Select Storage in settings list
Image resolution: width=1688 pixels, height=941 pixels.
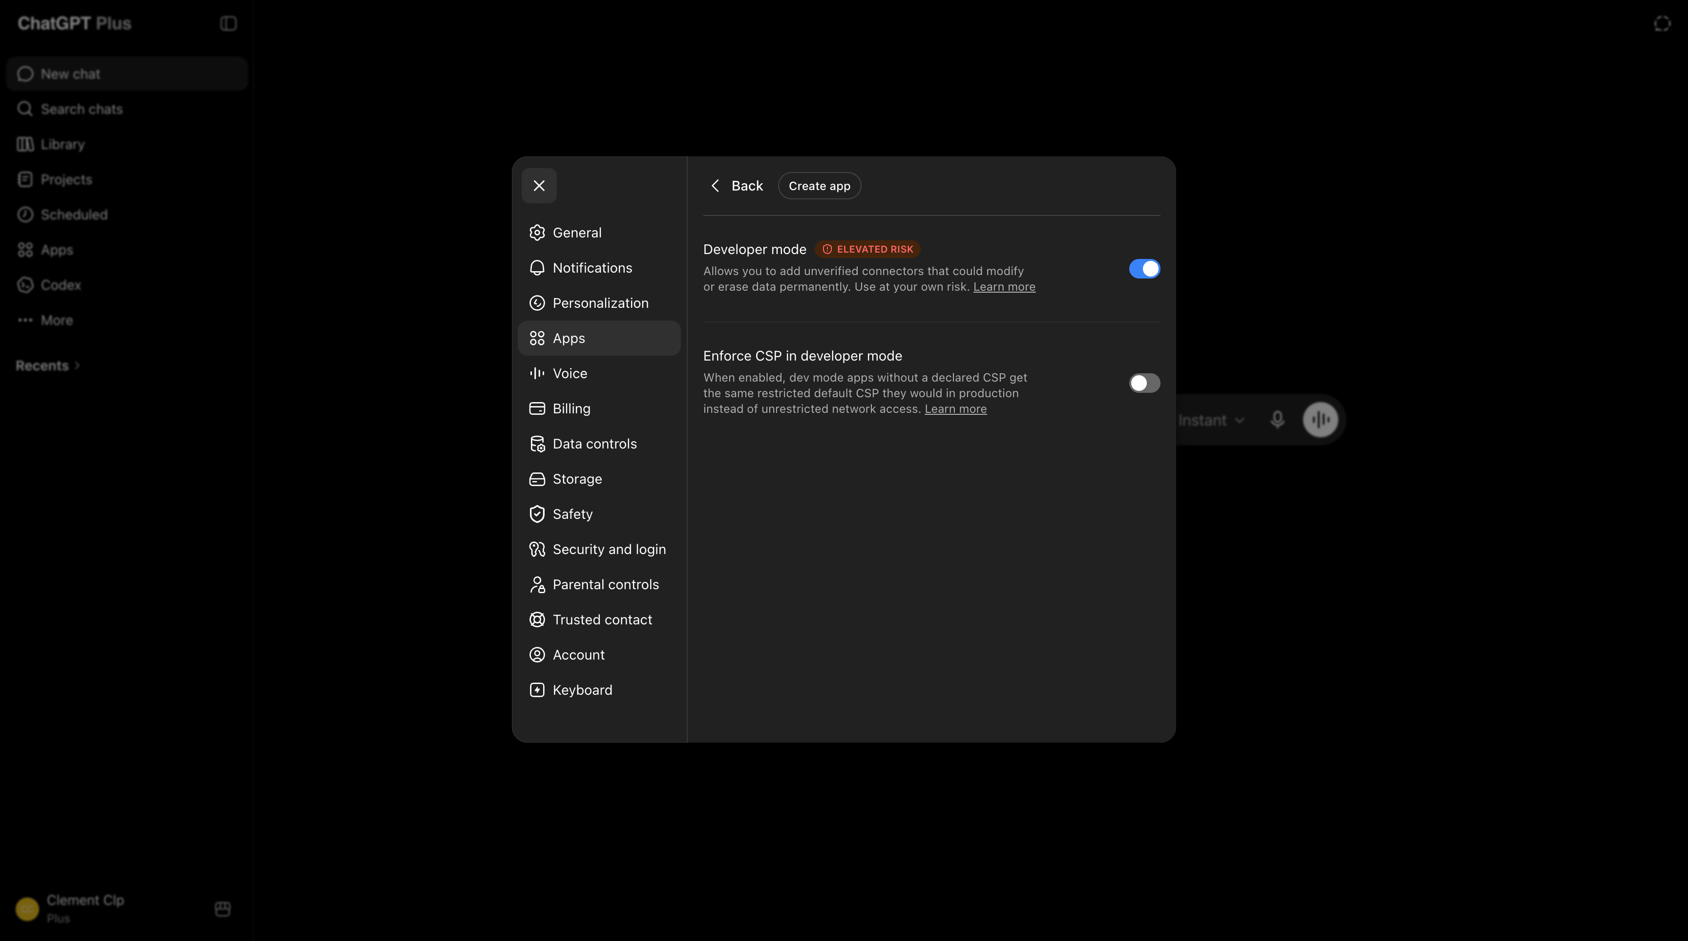599,479
